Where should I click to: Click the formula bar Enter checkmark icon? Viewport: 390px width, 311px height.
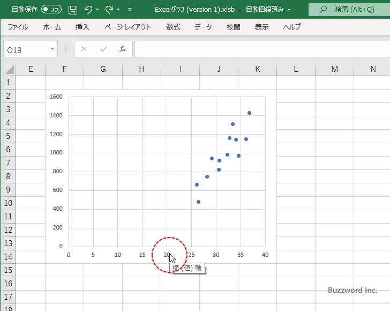point(103,49)
